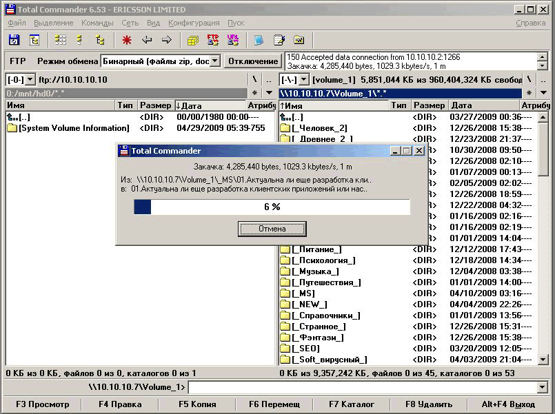Open left panel favorites asterisk button
This screenshot has width=555, height=414.
(x=254, y=93)
